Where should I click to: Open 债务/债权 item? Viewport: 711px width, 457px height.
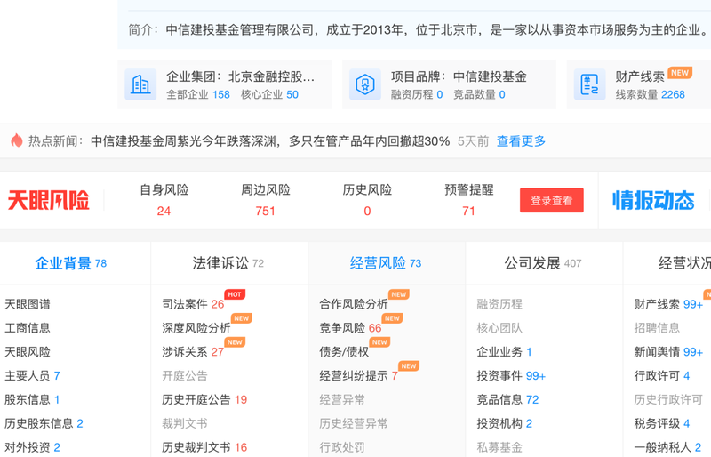point(344,352)
